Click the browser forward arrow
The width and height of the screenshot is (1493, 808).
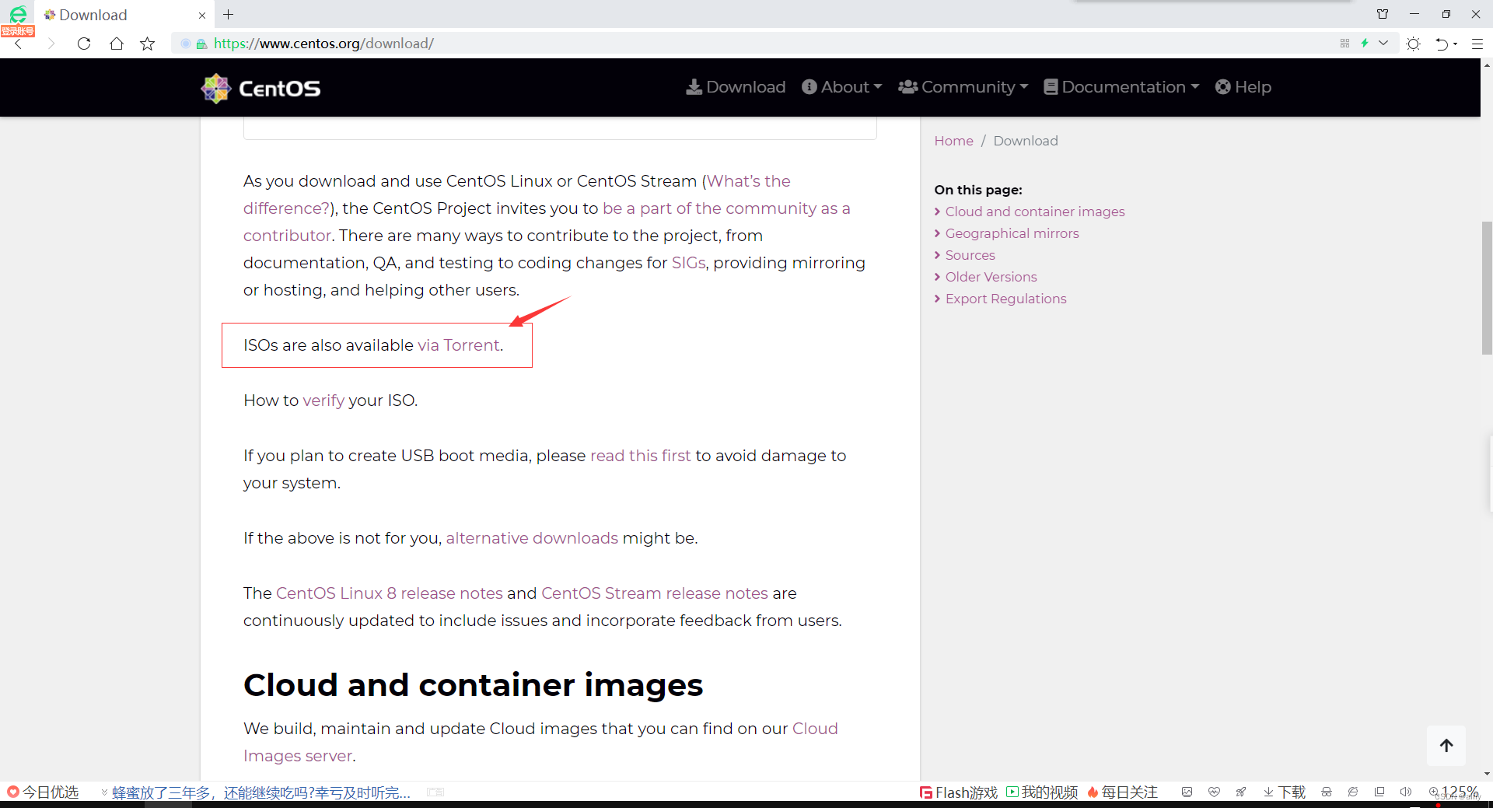point(51,44)
